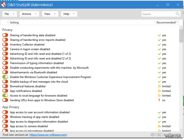Open the File dropdown menu
Image resolution: width=184 pixels, height=139 pixels.
coord(10,14)
